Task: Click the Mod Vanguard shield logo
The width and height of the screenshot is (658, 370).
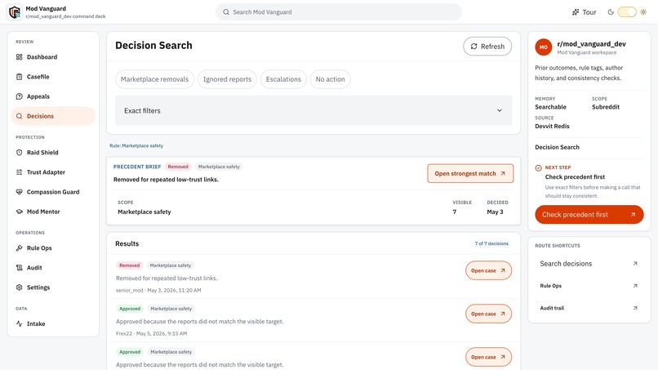Action: pyautogui.click(x=16, y=12)
